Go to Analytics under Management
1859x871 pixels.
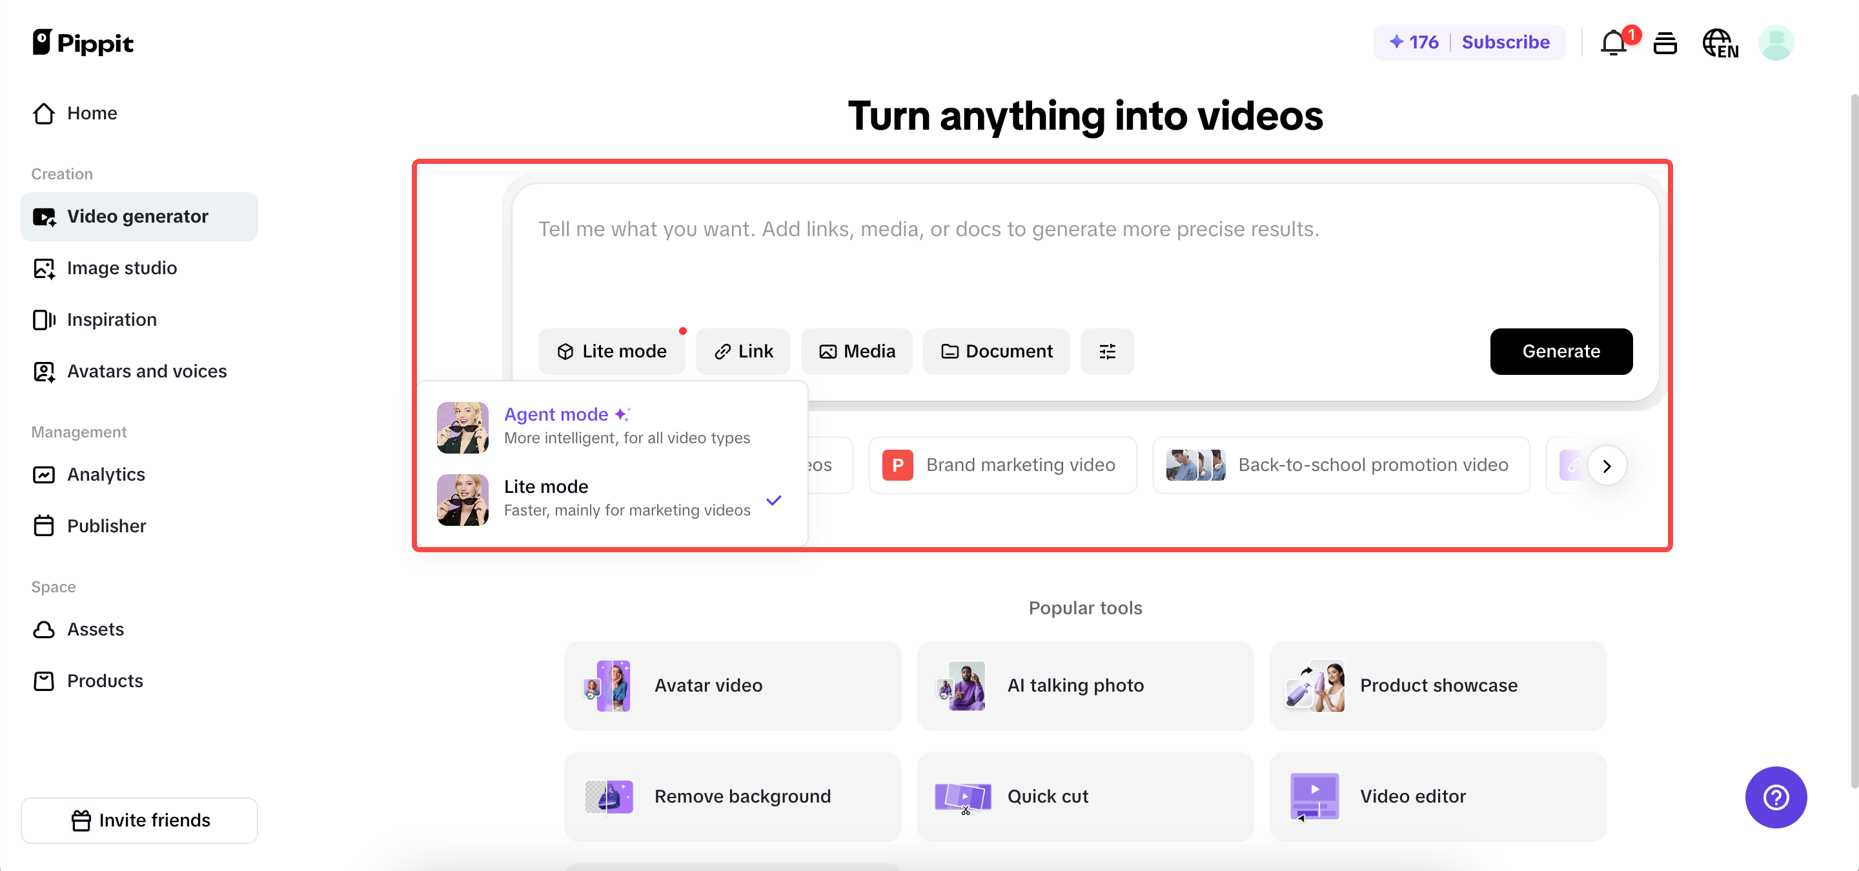click(106, 474)
